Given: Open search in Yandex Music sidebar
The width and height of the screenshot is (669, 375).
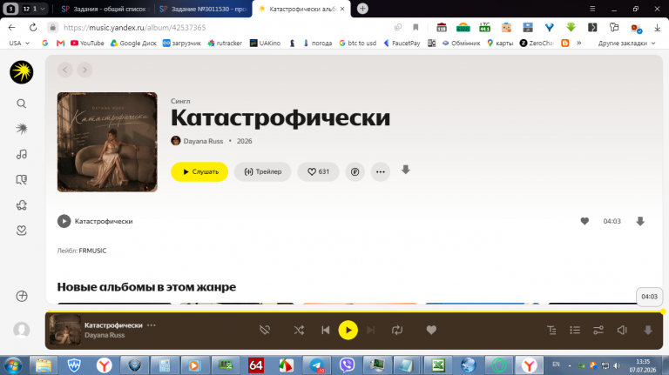Looking at the screenshot, I should tap(21, 104).
